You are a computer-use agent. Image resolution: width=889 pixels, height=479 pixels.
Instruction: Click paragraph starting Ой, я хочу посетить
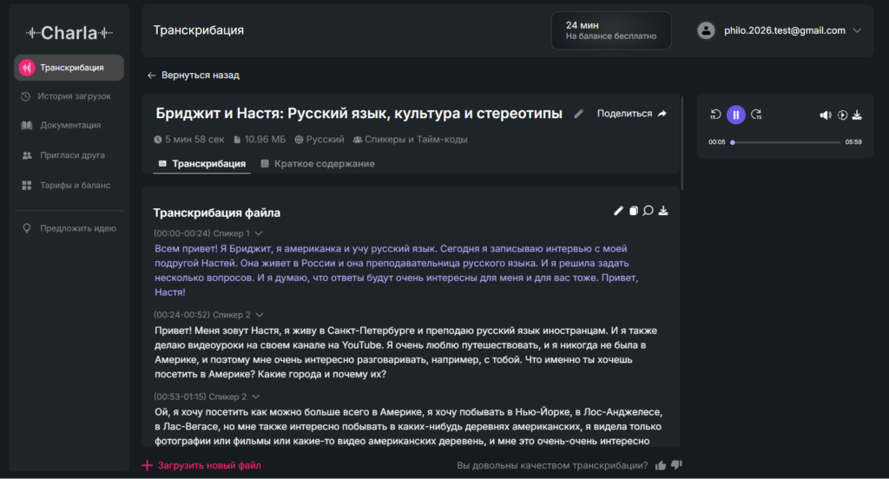(x=408, y=426)
